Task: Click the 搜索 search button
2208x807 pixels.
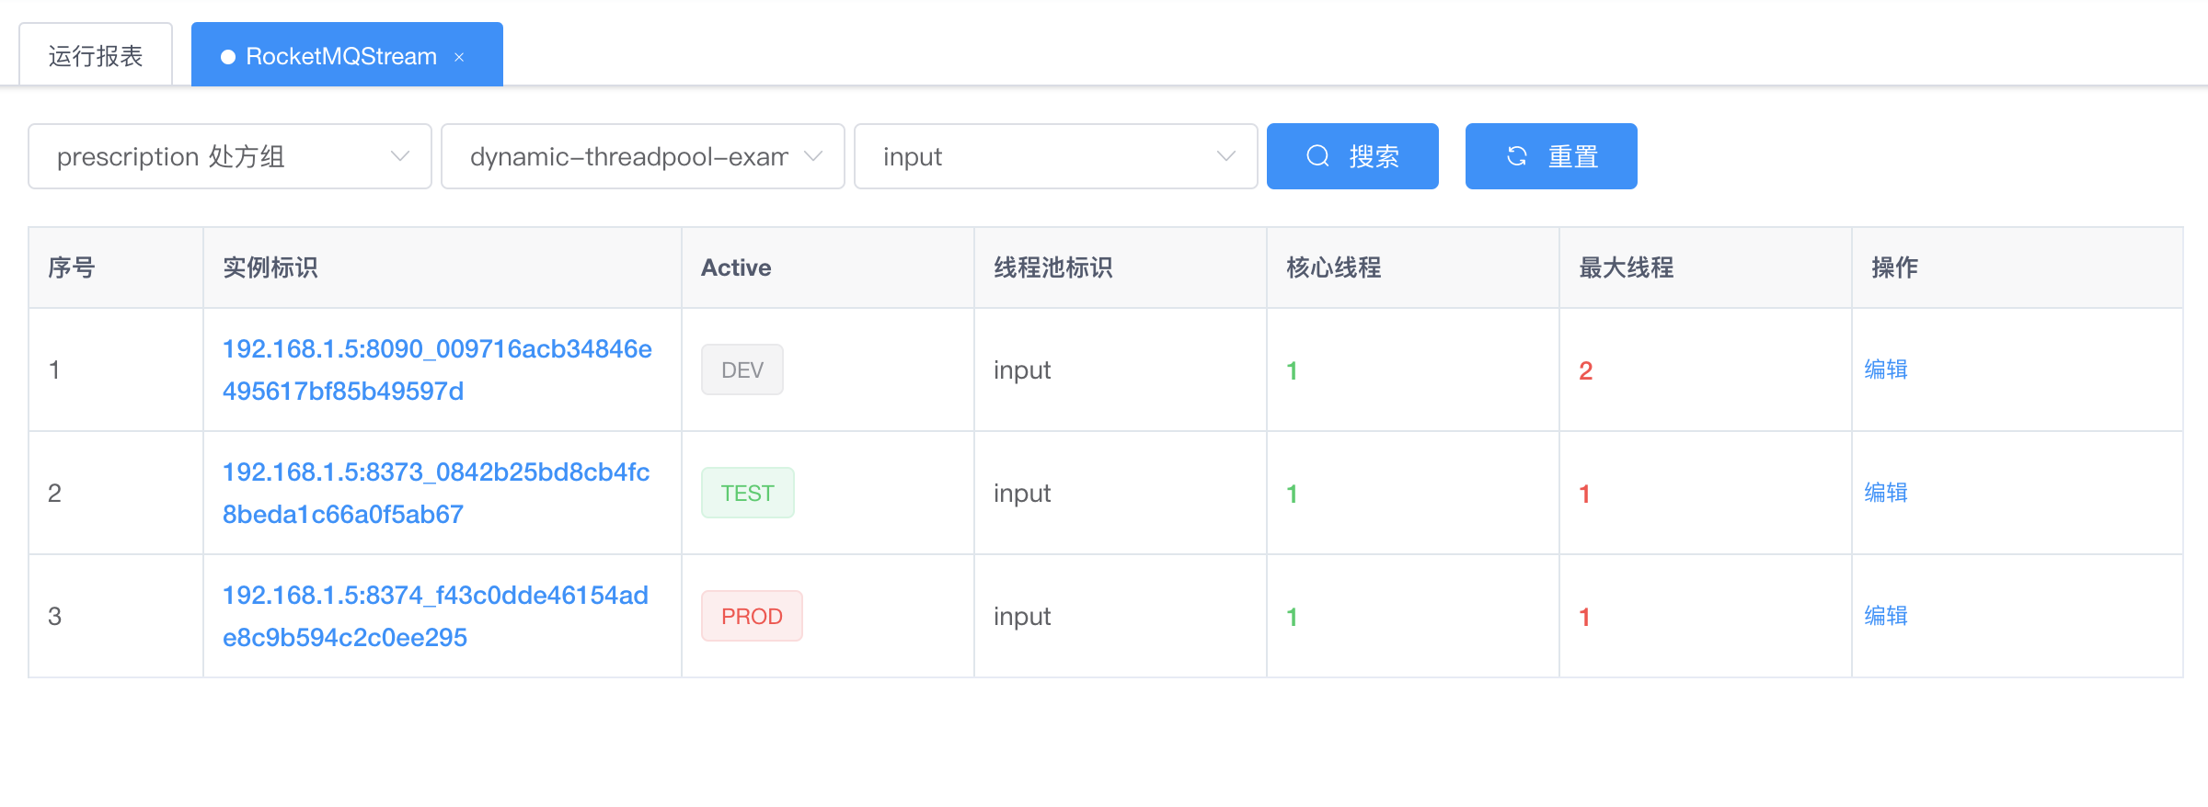Action: pos(1352,156)
